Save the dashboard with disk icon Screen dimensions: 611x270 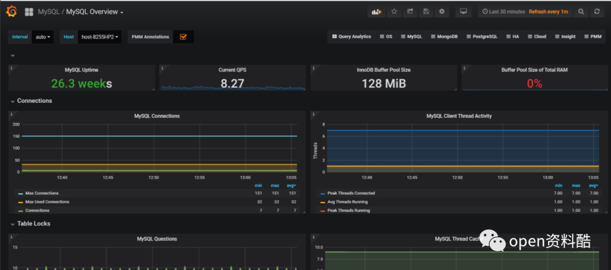[x=426, y=11]
